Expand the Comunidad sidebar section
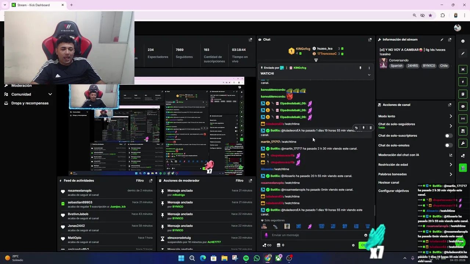 coord(50,94)
